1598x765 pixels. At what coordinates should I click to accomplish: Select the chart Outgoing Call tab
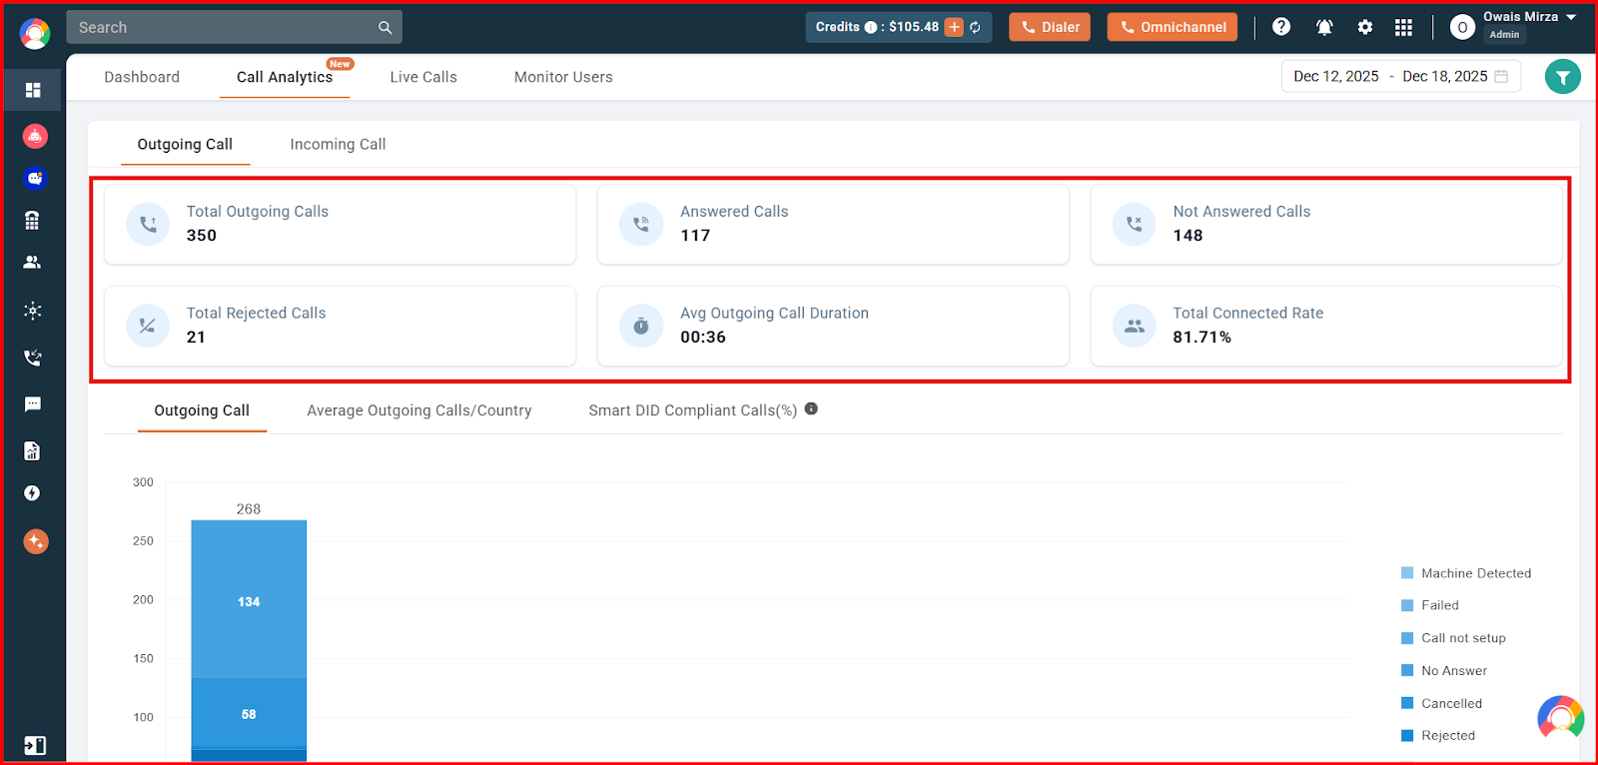coord(202,410)
